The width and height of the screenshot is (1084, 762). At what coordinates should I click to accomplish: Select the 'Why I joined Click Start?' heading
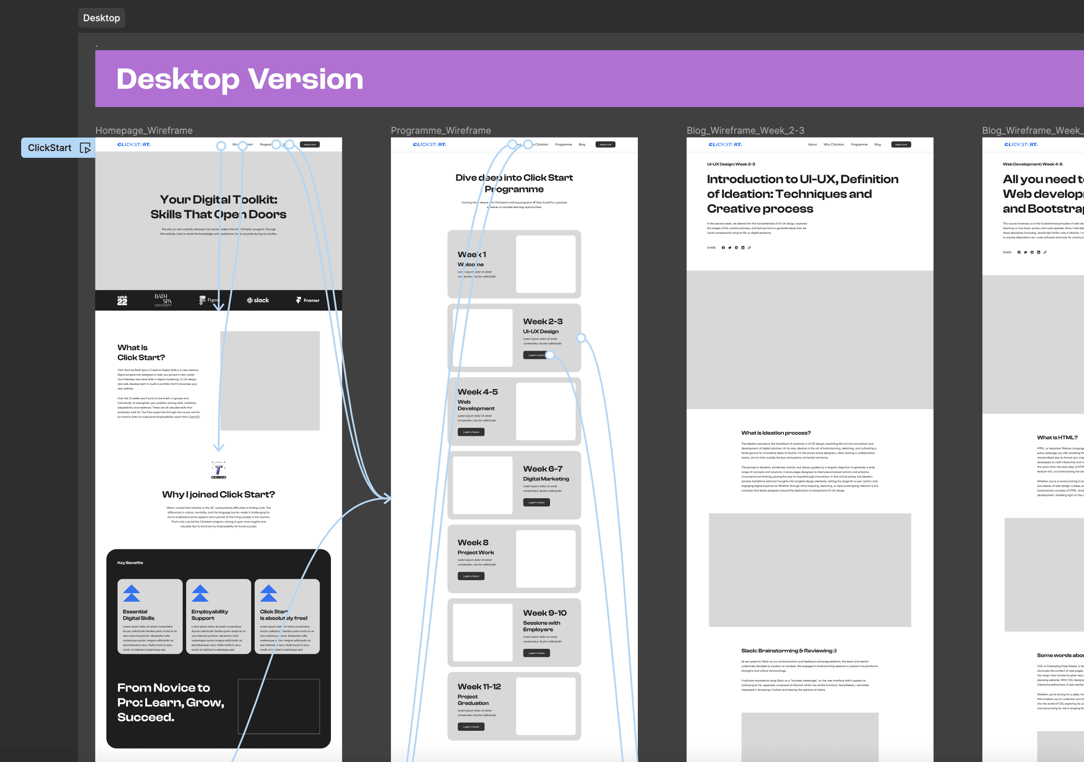click(x=219, y=494)
